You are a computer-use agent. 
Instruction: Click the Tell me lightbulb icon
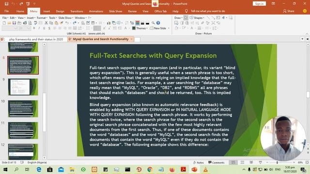pyautogui.click(x=186, y=11)
